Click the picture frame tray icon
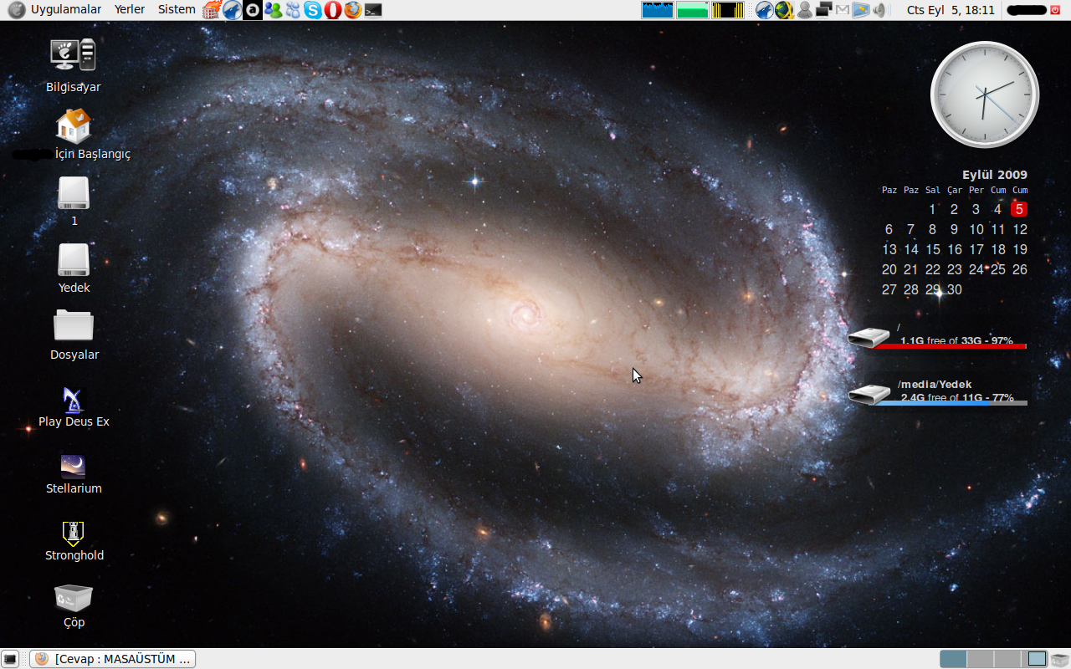Screen dimensions: 1071x669 coord(860,10)
